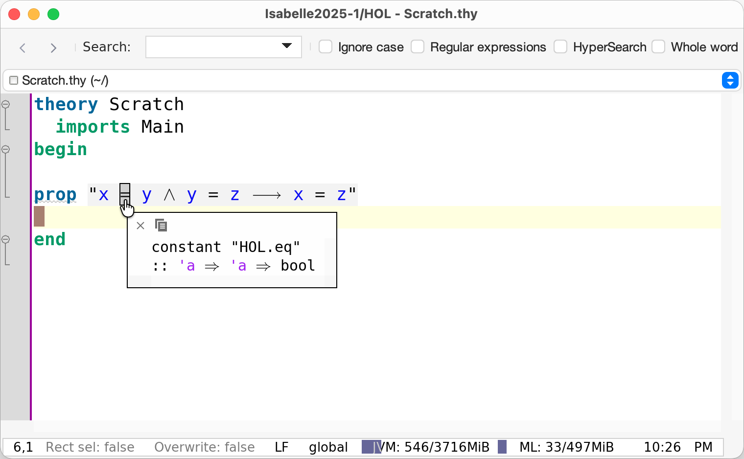Collapse the end fold marker in gutter

(x=6, y=239)
